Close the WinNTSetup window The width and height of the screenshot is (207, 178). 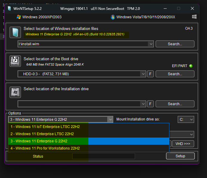click(x=192, y=8)
